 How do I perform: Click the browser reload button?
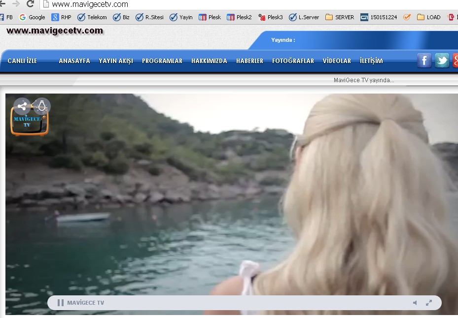click(x=30, y=4)
